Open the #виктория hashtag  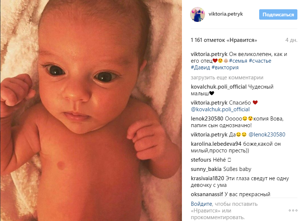tap(225, 67)
